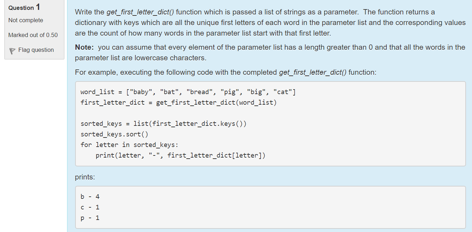Select the for letter loop line
This screenshot has height=232, width=472.
(x=130, y=145)
